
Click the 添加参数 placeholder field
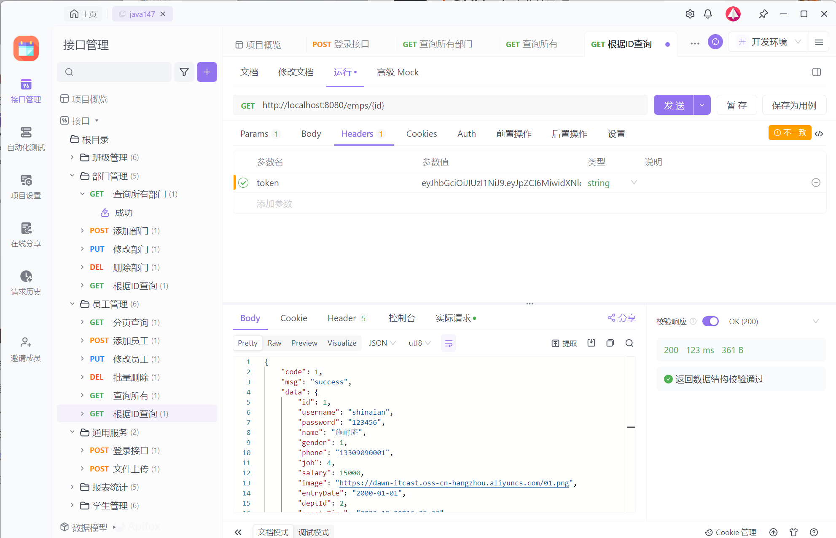(274, 204)
